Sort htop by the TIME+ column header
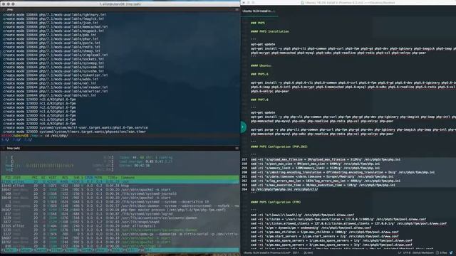The height and width of the screenshot is (256, 456). [x=113, y=177]
